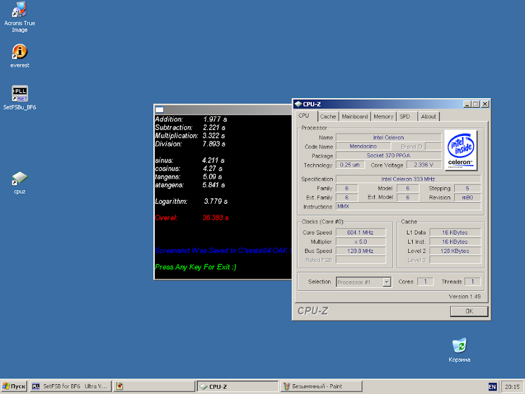
Task: Open the About tab
Action: pyautogui.click(x=428, y=116)
